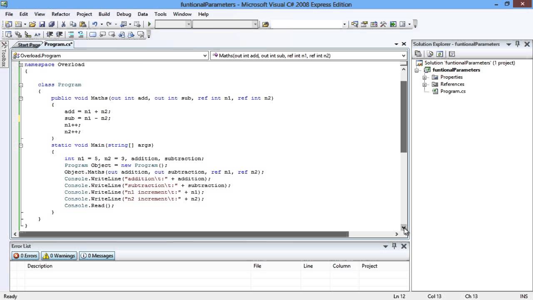The image size is (533, 300).
Task: Click the Navigate Forward icon
Action: click(x=137, y=24)
